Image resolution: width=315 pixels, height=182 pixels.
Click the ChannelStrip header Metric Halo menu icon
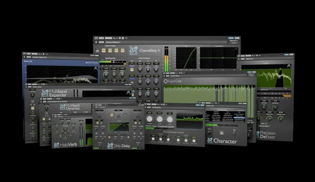click(x=96, y=38)
